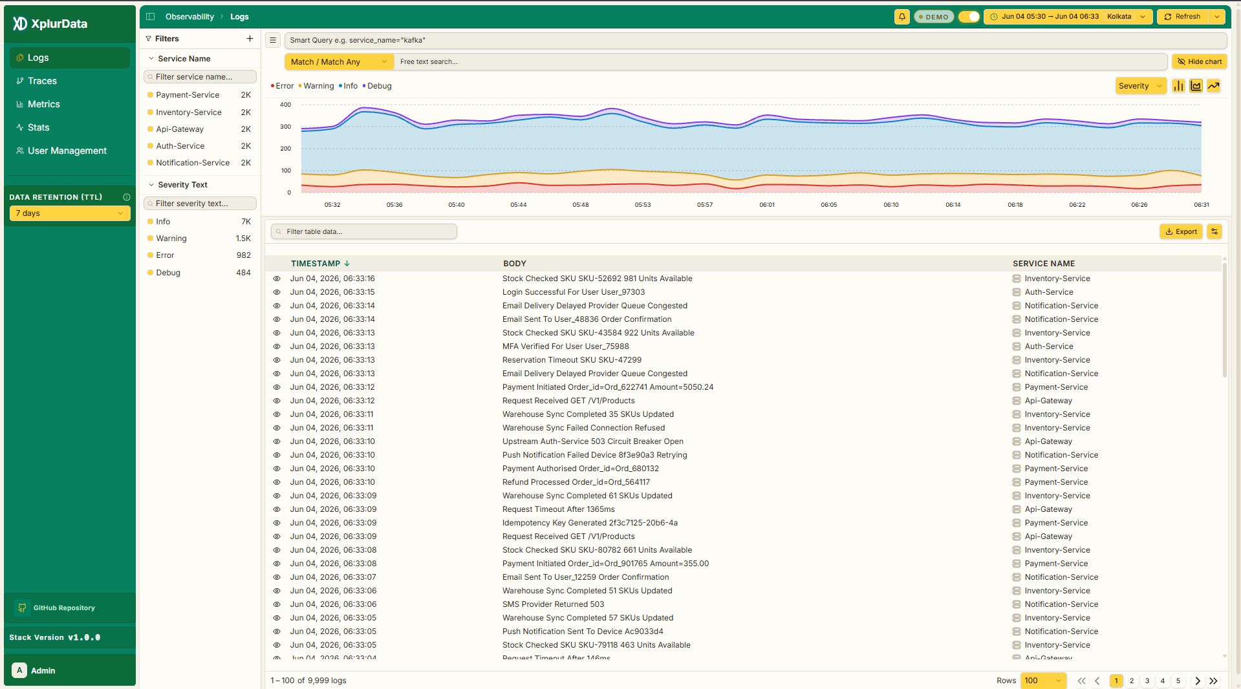The height and width of the screenshot is (689, 1241).
Task: Toggle the Error legend series
Action: 282,86
